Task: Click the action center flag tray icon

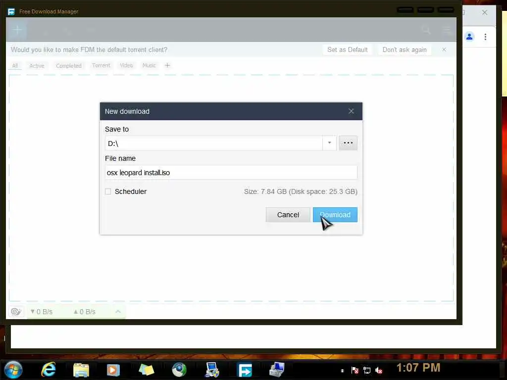Action: tap(355, 370)
